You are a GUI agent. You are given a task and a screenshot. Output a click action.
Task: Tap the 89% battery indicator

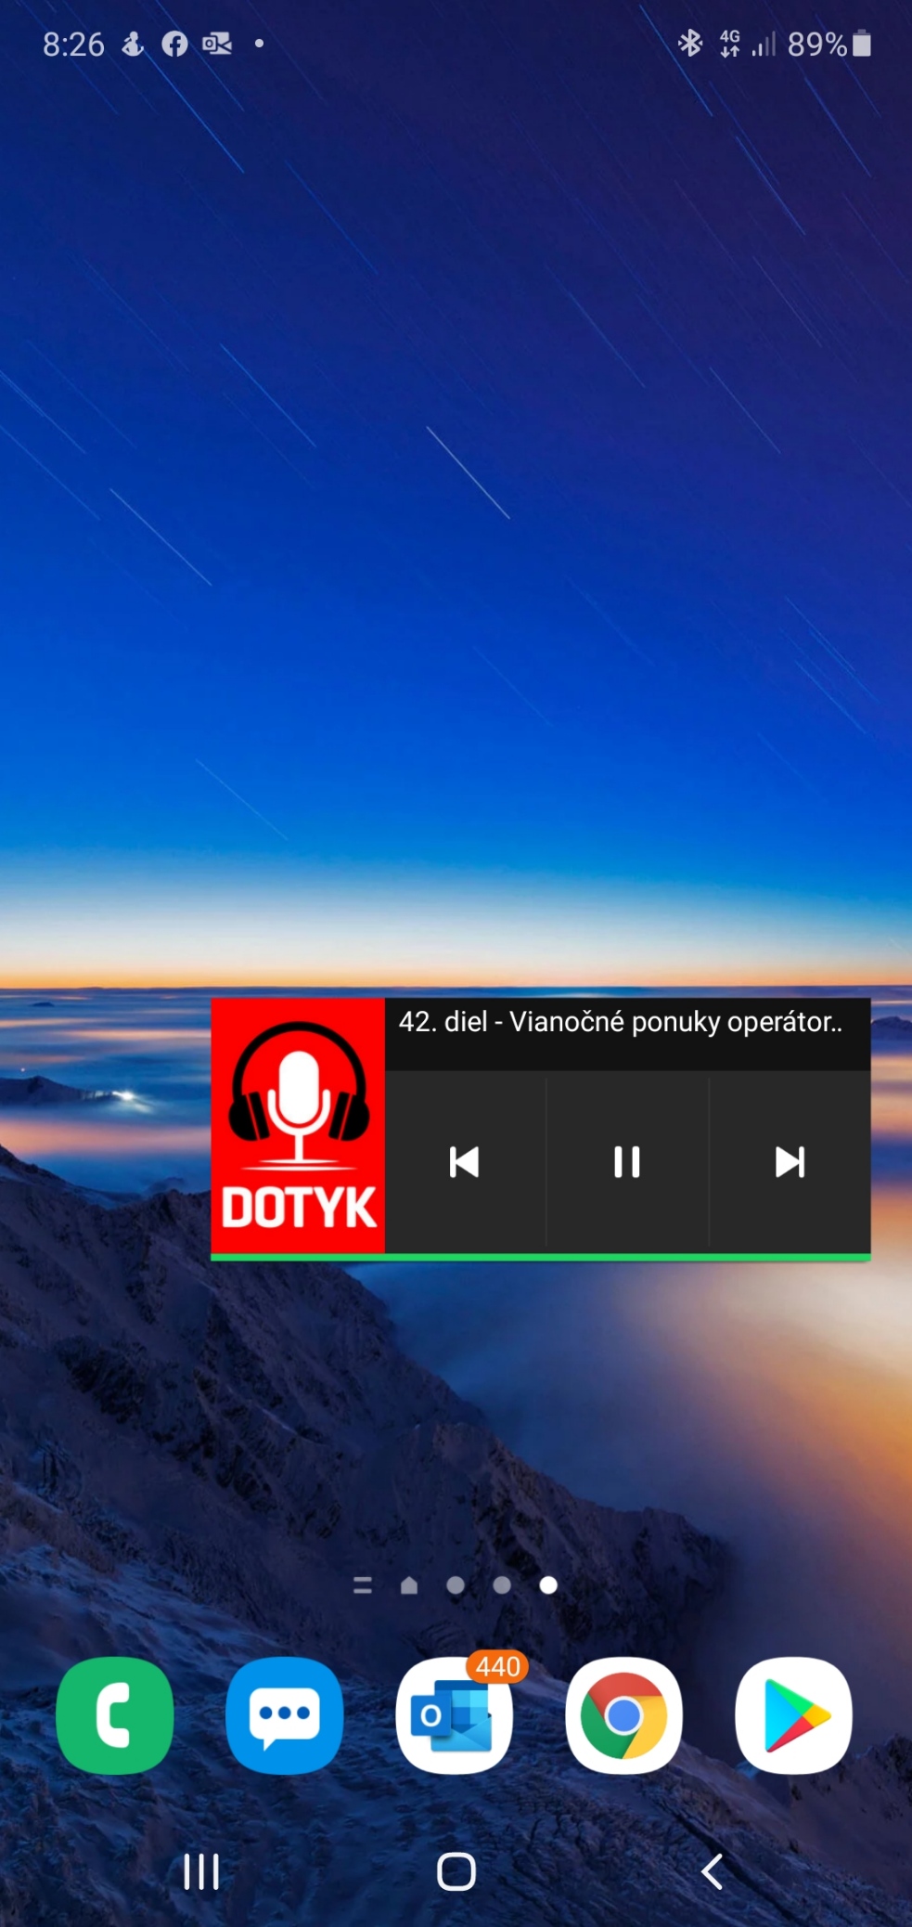(829, 44)
